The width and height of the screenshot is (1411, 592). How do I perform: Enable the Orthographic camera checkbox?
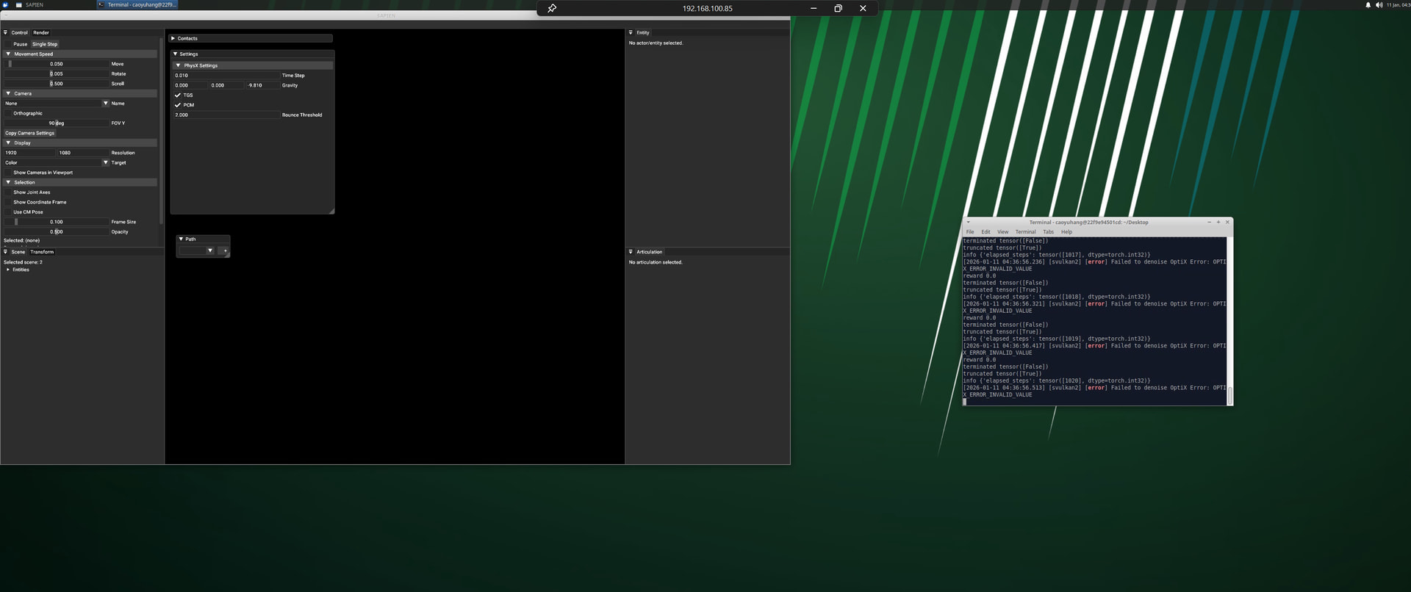[8, 113]
